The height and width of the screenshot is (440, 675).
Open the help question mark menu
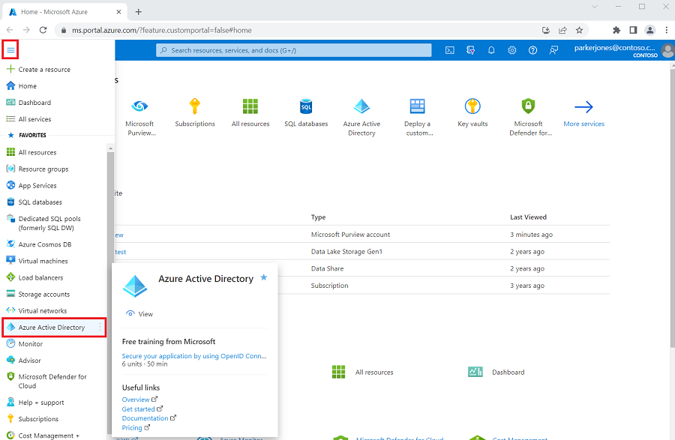coord(532,50)
